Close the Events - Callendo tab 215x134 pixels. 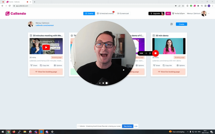30,2
